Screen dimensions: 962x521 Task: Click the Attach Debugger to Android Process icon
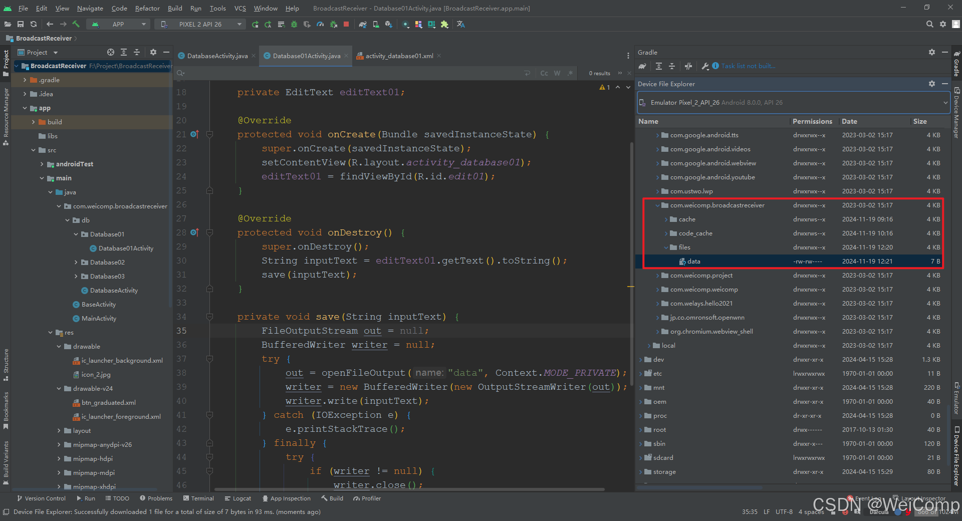333,24
